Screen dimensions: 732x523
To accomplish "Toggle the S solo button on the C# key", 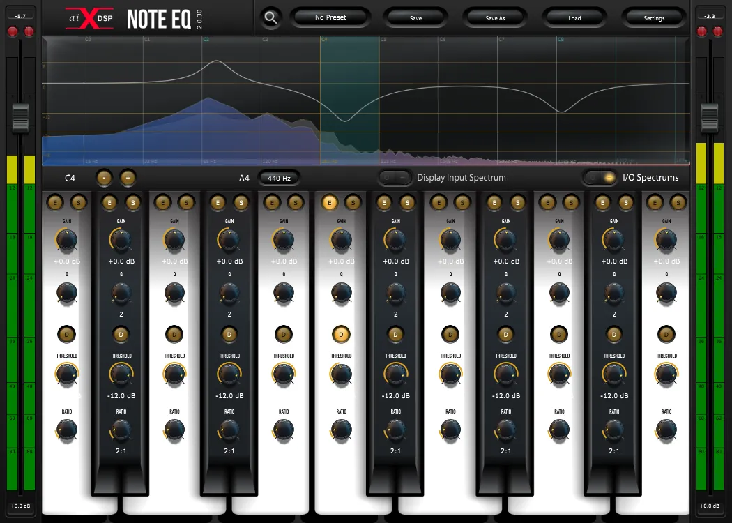I will point(133,203).
